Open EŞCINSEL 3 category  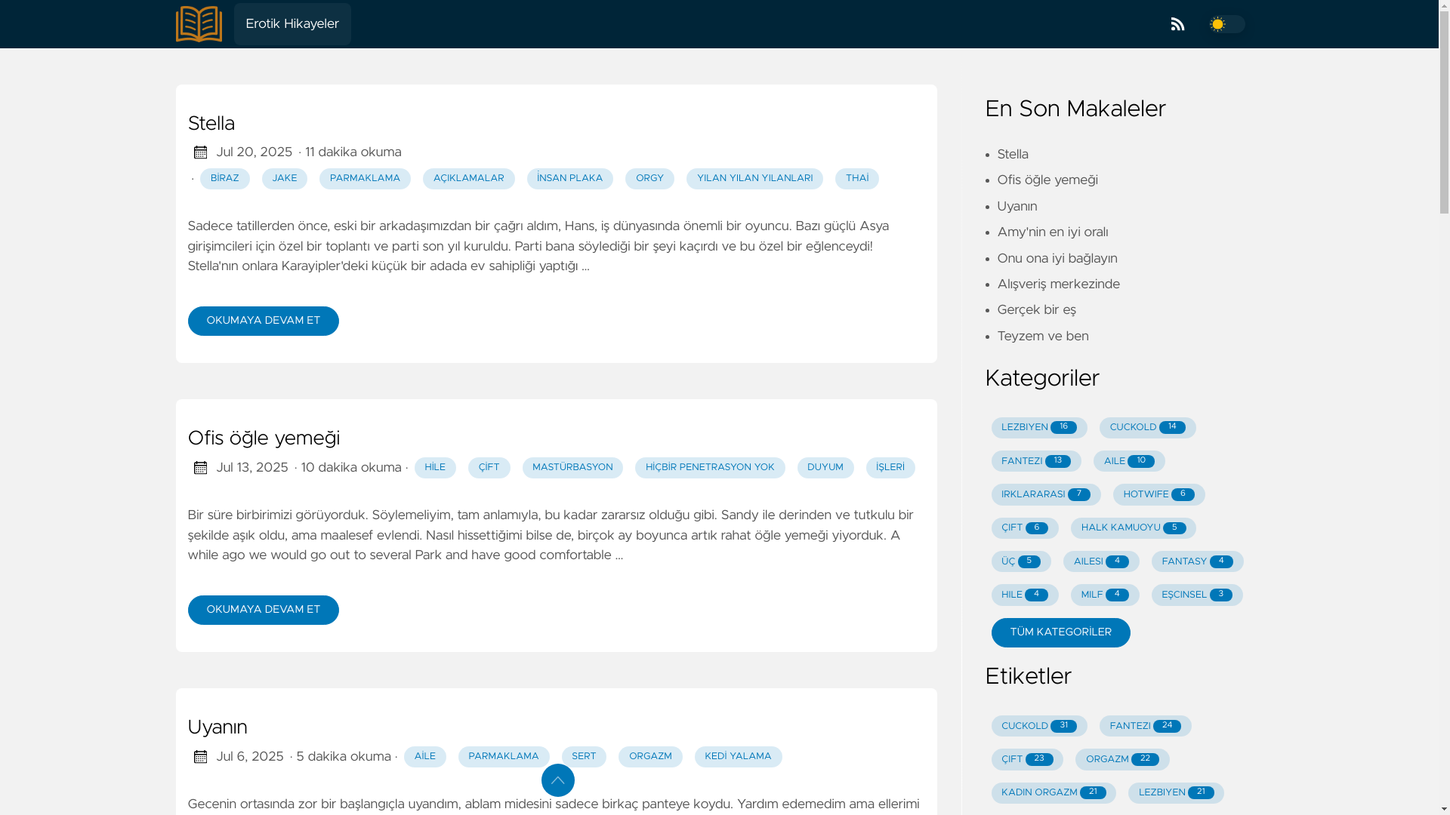point(1196,595)
